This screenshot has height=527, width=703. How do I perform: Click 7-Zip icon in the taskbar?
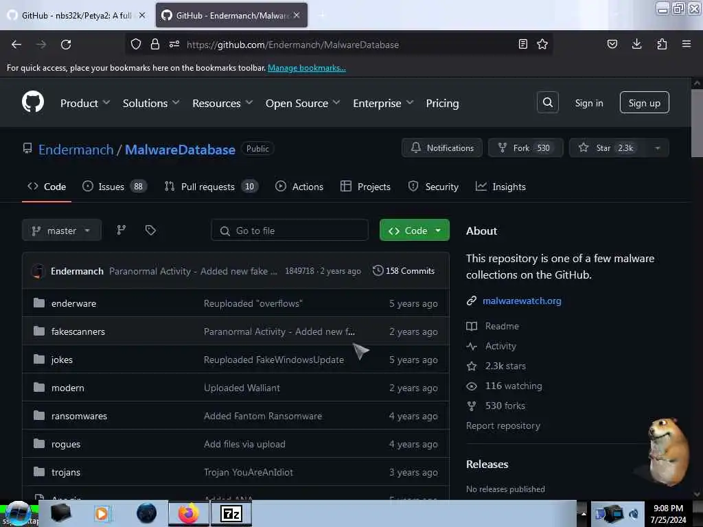tap(231, 513)
